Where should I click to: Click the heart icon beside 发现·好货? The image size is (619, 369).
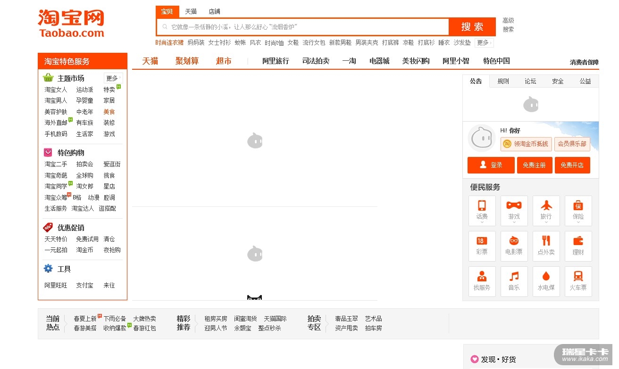(475, 359)
